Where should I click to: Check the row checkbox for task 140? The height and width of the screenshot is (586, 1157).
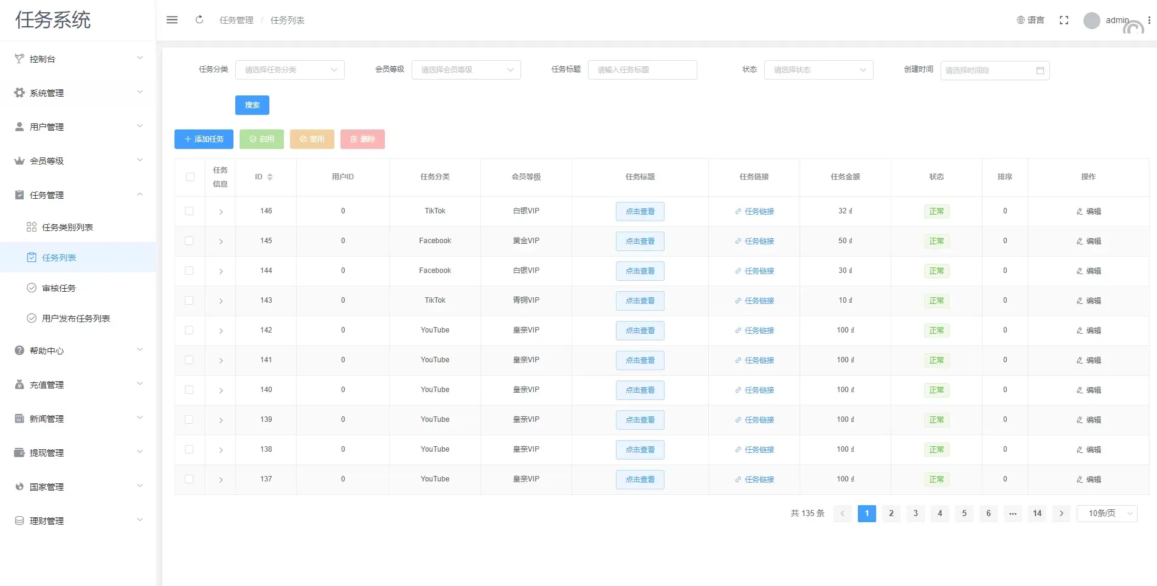pyautogui.click(x=189, y=390)
